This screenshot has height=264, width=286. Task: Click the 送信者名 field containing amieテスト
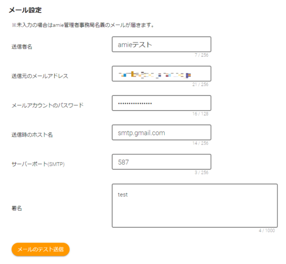coord(161,44)
